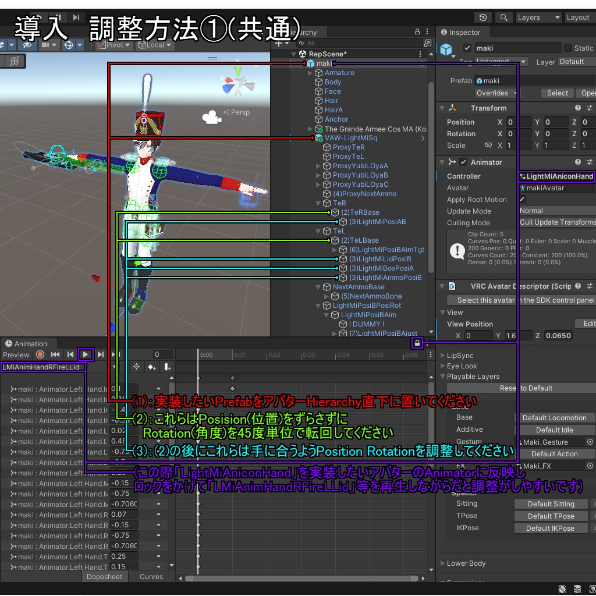
Task: Play the animation clip
Action: [86, 354]
